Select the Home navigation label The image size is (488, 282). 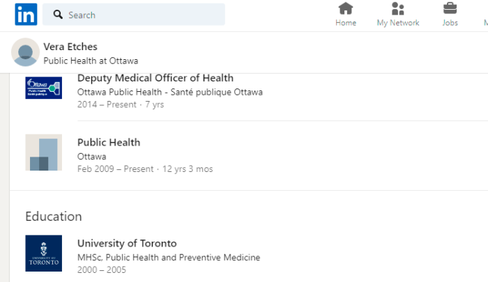coord(346,23)
